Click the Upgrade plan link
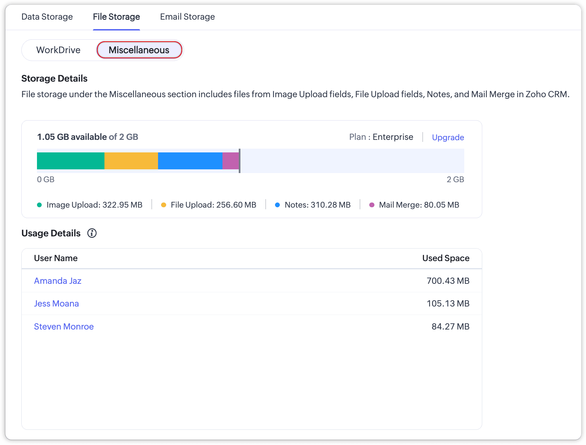 [448, 137]
